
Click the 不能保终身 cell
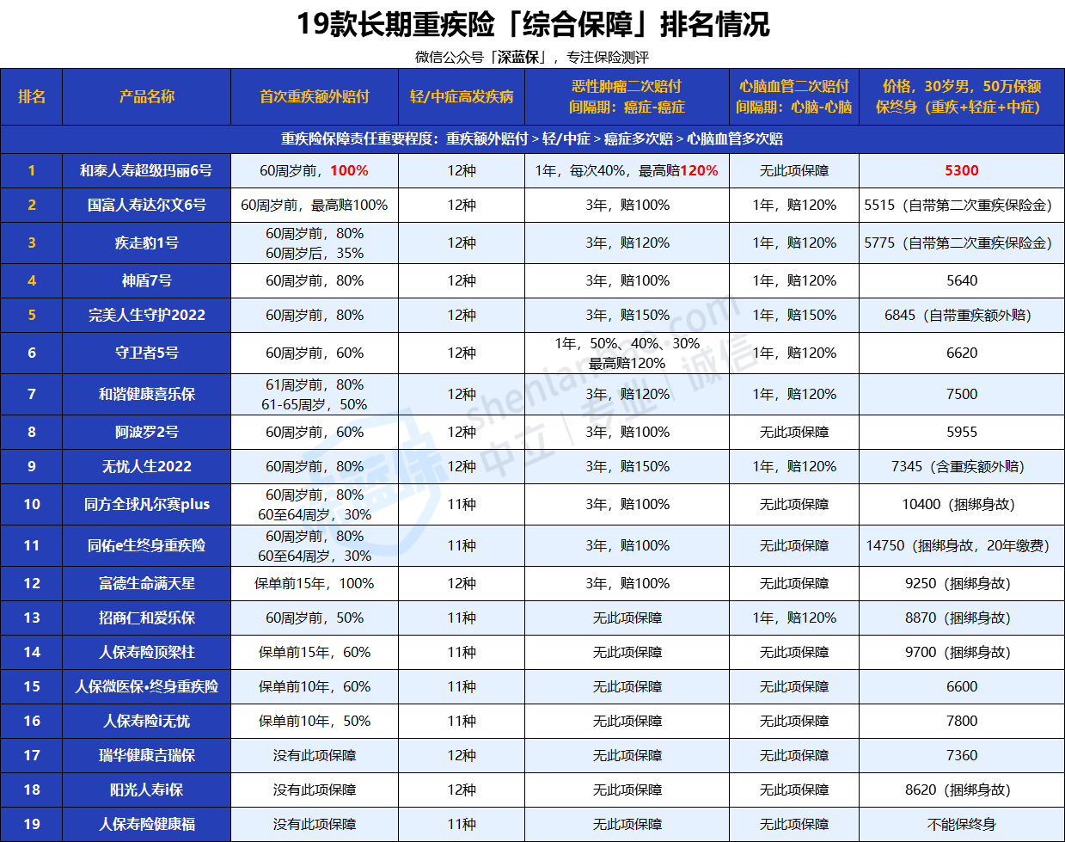[x=962, y=824]
